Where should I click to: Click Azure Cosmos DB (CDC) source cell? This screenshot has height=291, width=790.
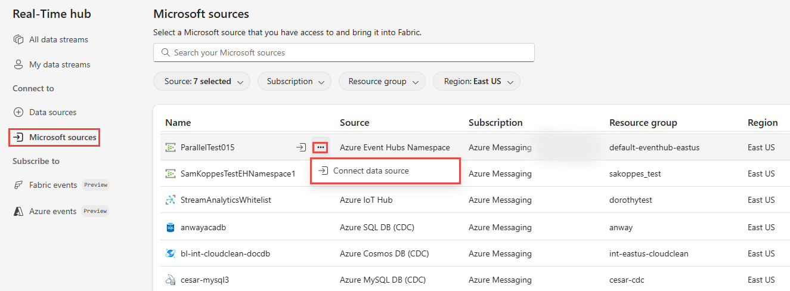[x=384, y=253]
